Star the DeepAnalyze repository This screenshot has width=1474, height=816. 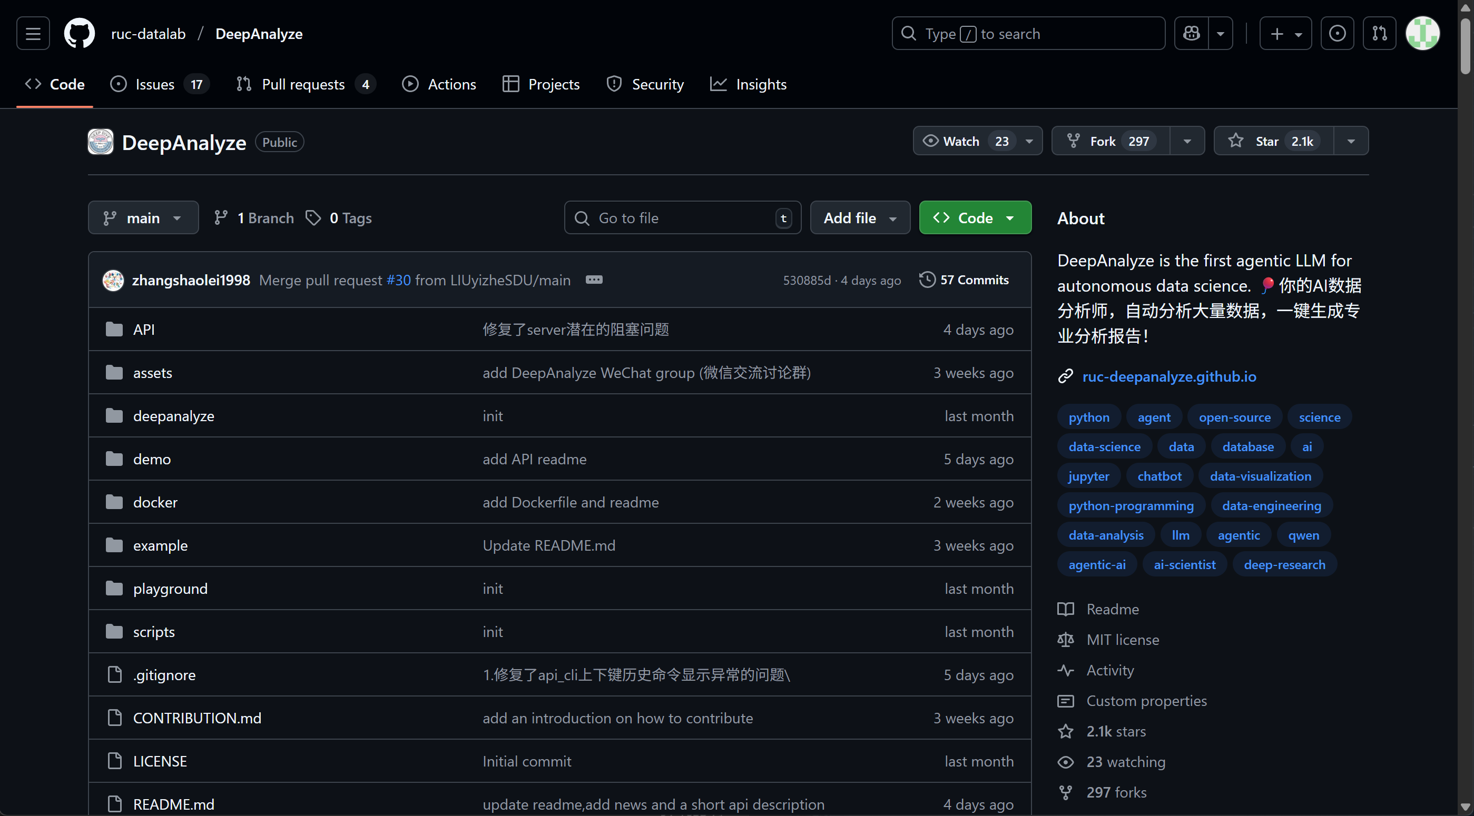click(x=1274, y=141)
